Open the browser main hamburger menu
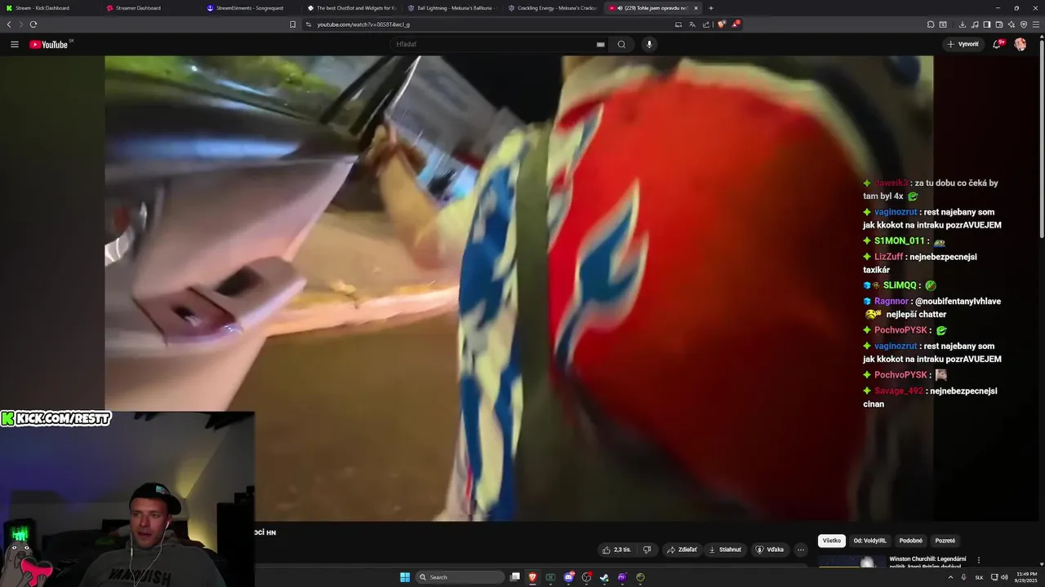Image resolution: width=1045 pixels, height=587 pixels. pos(1037,24)
